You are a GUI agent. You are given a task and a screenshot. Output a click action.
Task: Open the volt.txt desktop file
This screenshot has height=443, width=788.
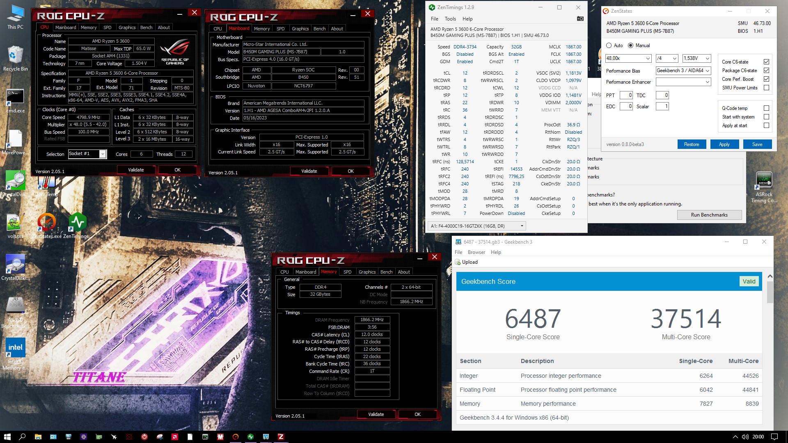[15, 226]
